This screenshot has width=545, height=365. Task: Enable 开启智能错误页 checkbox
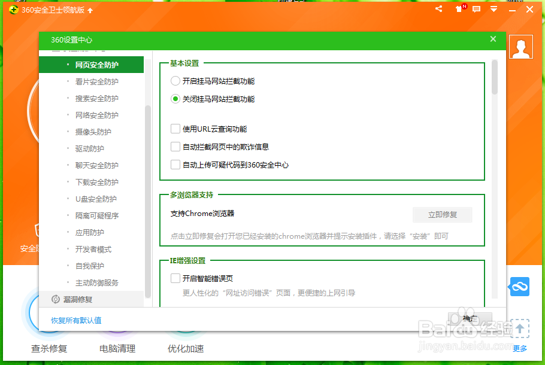[x=175, y=278]
